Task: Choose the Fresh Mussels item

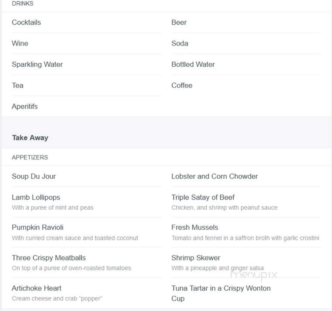Action: coord(195,228)
